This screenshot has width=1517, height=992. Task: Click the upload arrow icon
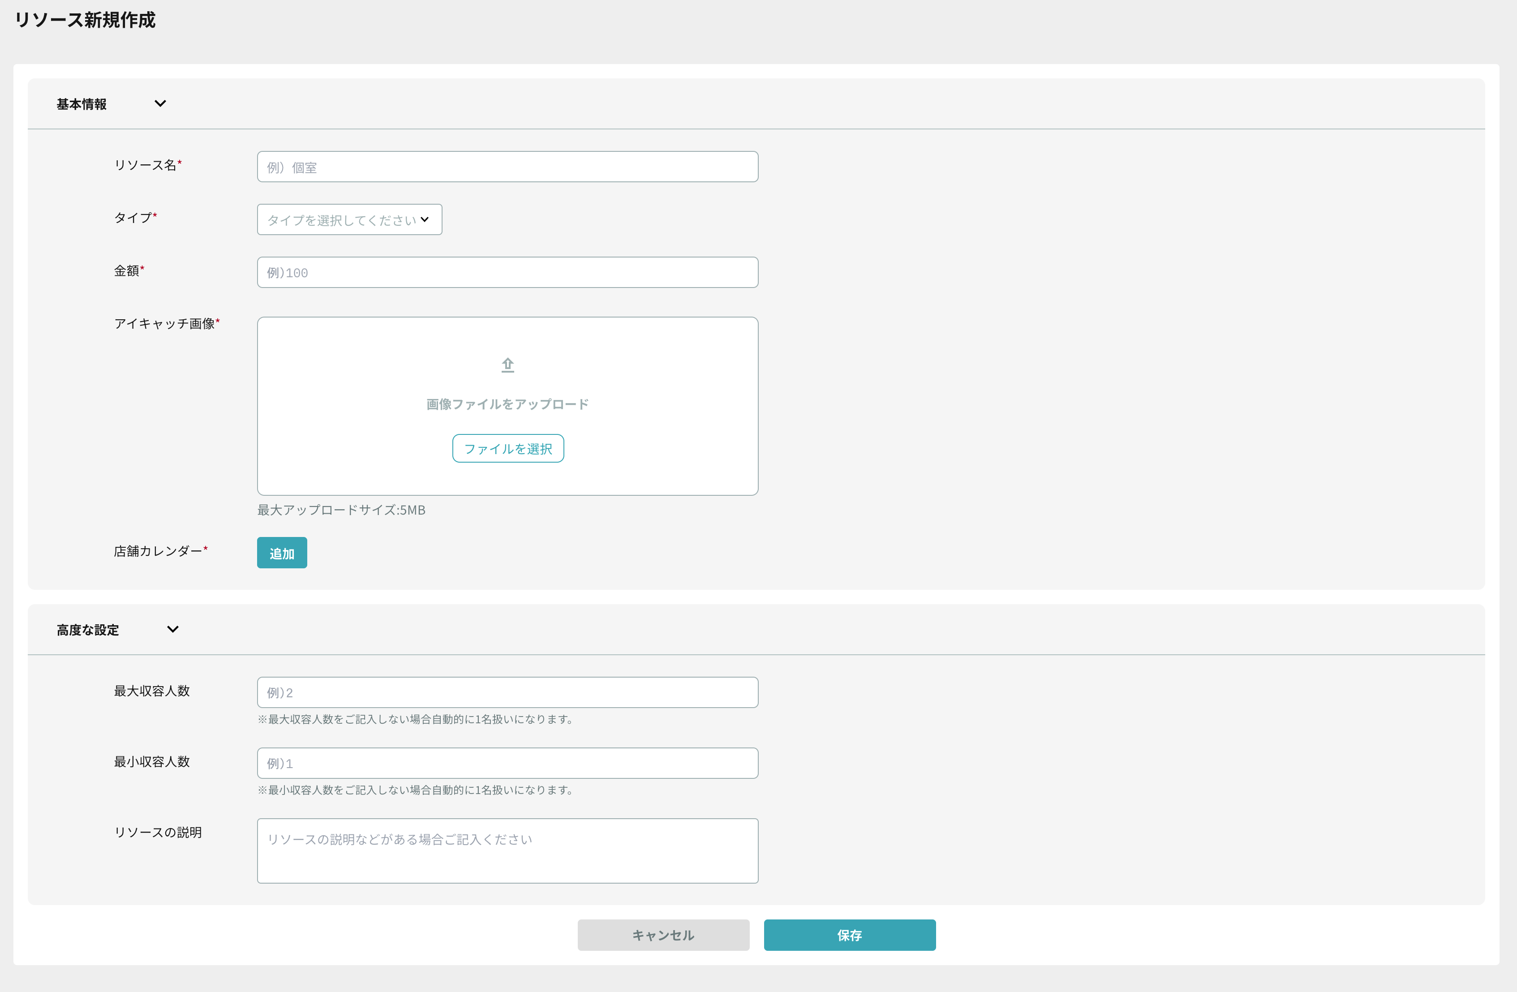point(507,365)
